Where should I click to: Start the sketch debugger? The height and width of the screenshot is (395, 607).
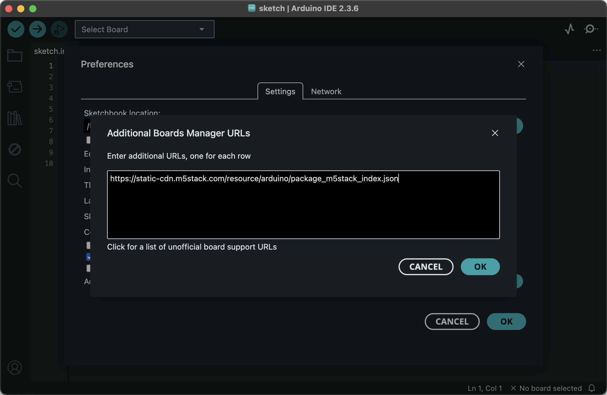59,29
